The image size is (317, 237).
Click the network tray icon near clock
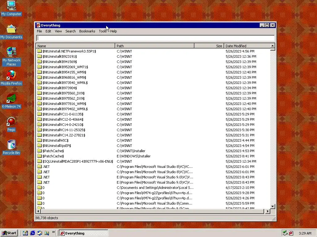(285, 233)
